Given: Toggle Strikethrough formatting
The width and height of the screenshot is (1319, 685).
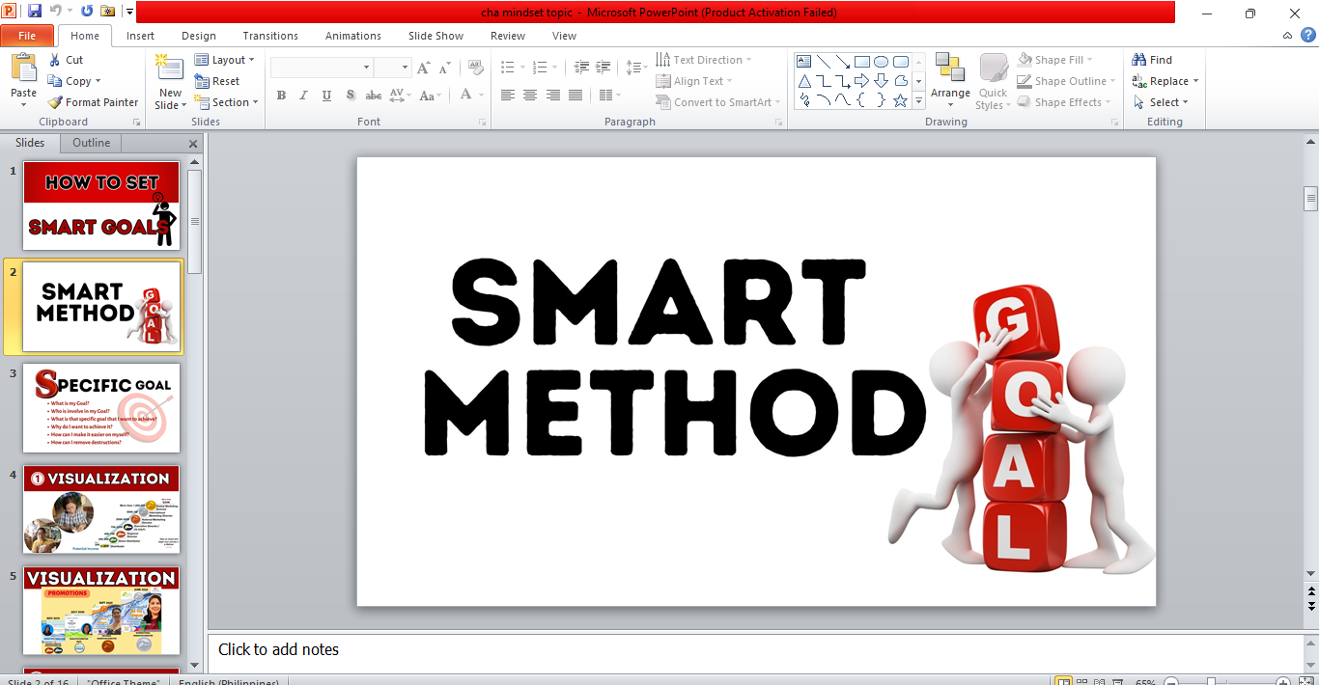Looking at the screenshot, I should [x=374, y=95].
